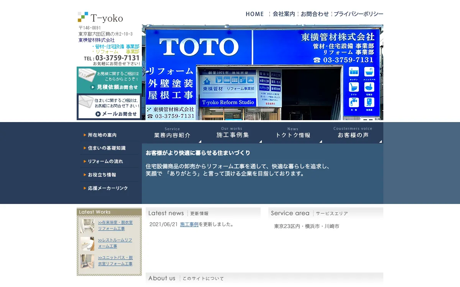
Task: Click the 2021/06/21 news date
Action: coord(164,225)
